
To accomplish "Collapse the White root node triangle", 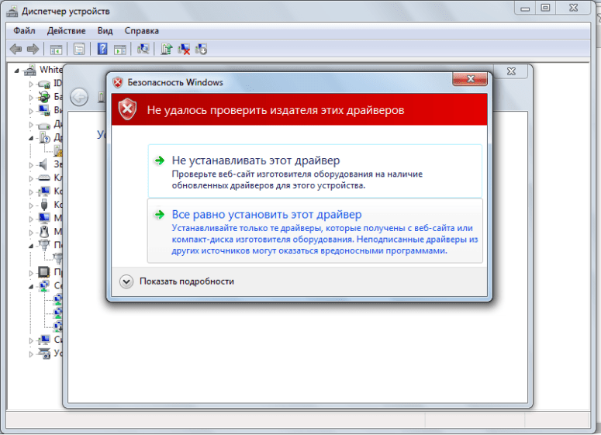I will [16, 71].
